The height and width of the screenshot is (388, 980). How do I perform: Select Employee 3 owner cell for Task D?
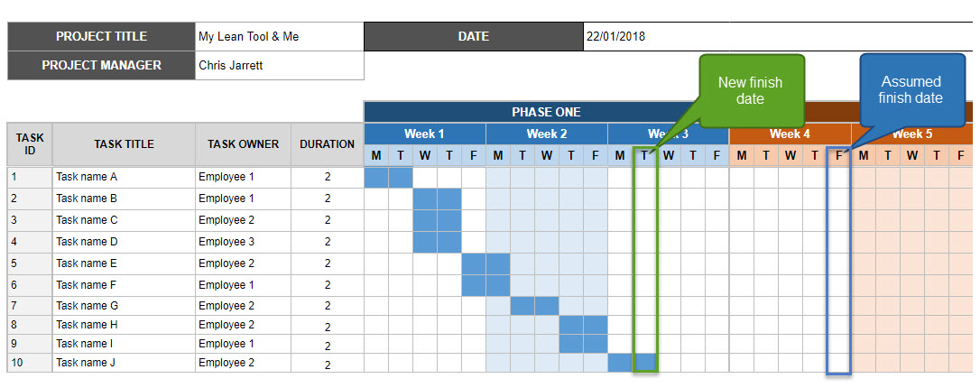(243, 242)
